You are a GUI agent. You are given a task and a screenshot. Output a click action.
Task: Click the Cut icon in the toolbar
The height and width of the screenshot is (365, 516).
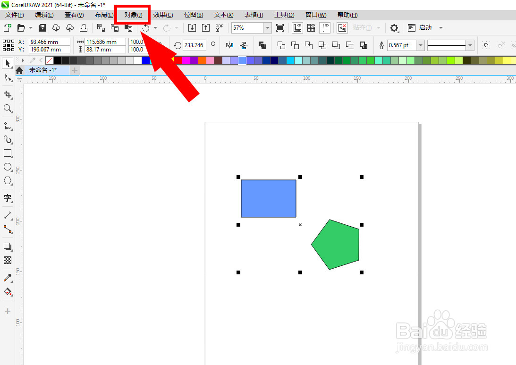click(101, 28)
